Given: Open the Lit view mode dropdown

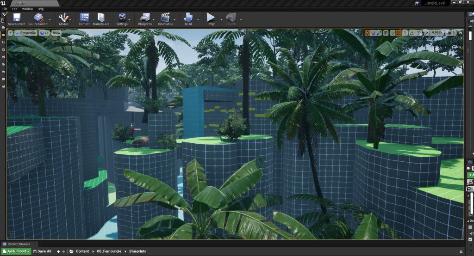Looking at the screenshot, I should pyautogui.click(x=44, y=33).
